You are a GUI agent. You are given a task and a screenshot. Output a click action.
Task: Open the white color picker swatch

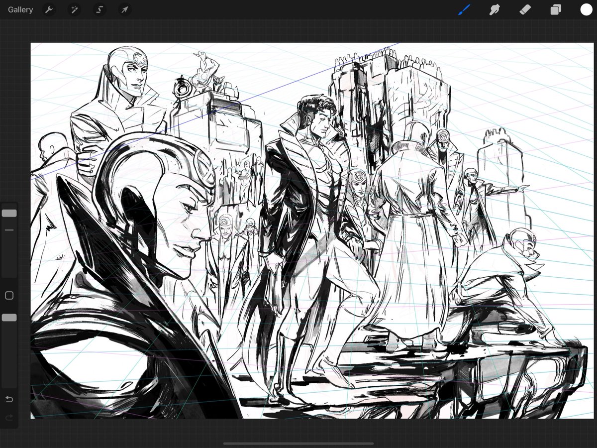pos(586,9)
